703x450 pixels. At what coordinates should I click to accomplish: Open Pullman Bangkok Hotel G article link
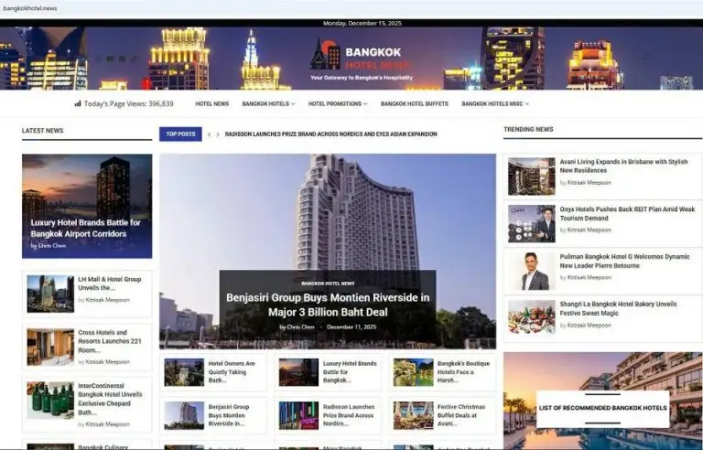click(624, 262)
